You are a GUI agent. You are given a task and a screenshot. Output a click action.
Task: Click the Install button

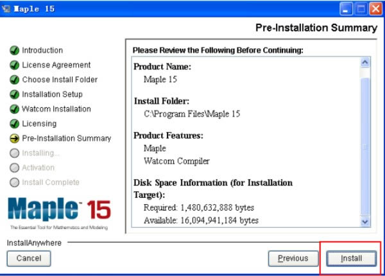coord(352,258)
